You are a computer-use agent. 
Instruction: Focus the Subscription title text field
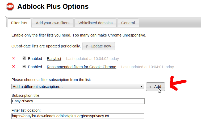(x=78, y=101)
